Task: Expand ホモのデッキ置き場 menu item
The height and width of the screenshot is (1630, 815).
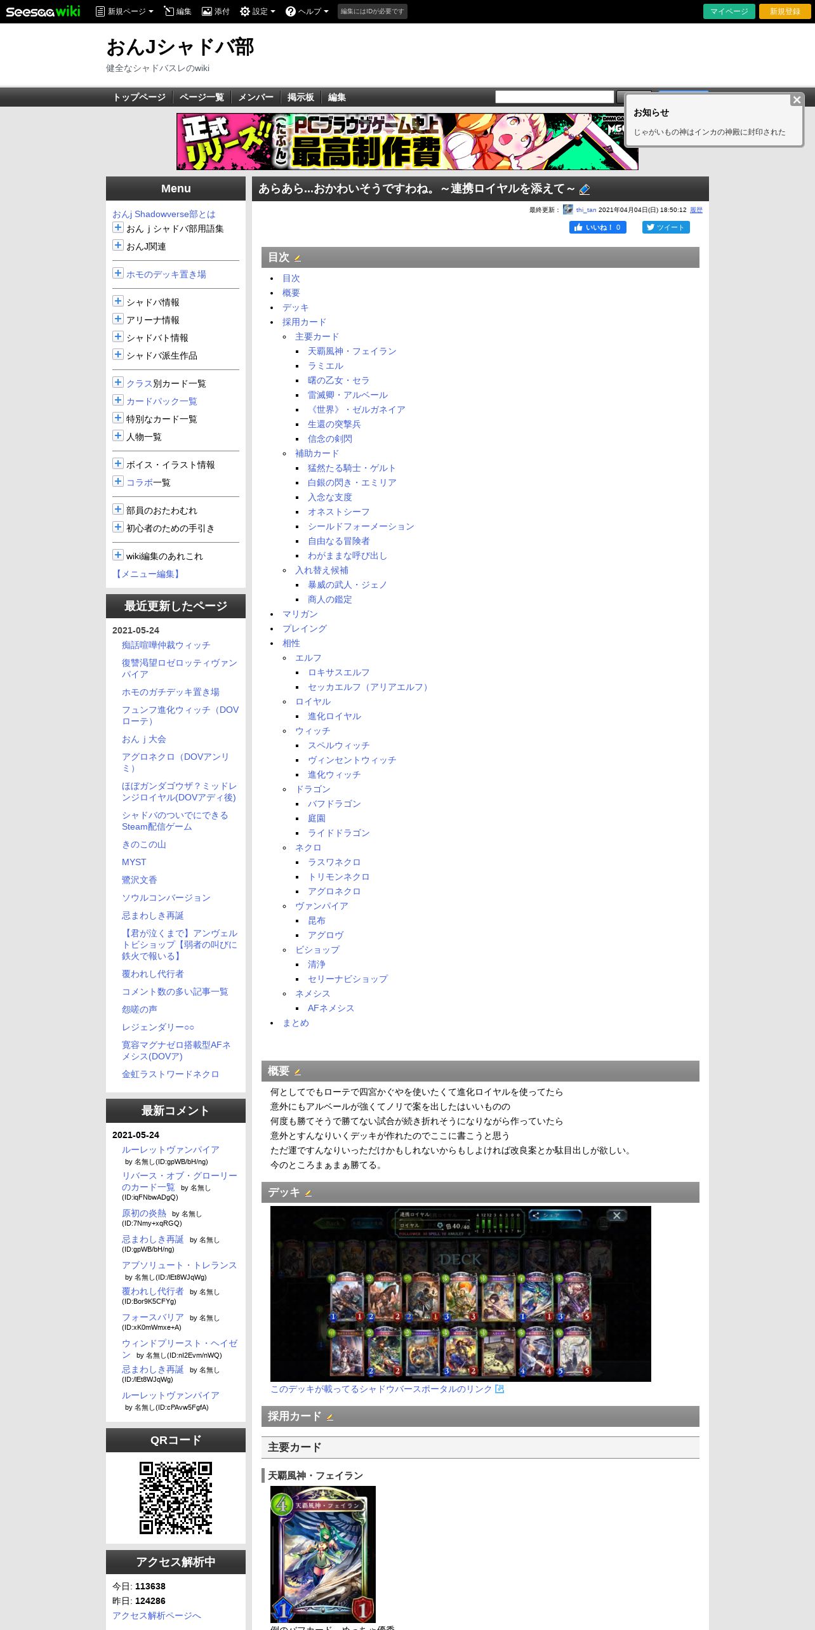Action: pos(118,273)
